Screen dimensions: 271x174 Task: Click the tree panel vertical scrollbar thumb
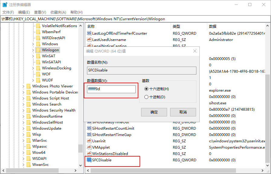(x=80, y=148)
